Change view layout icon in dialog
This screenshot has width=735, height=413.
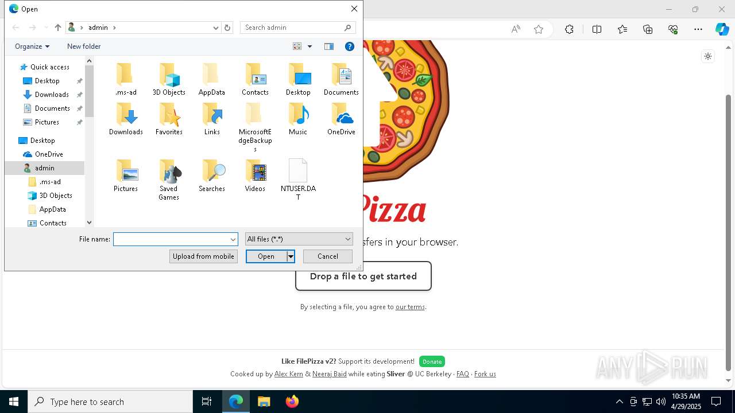[297, 46]
